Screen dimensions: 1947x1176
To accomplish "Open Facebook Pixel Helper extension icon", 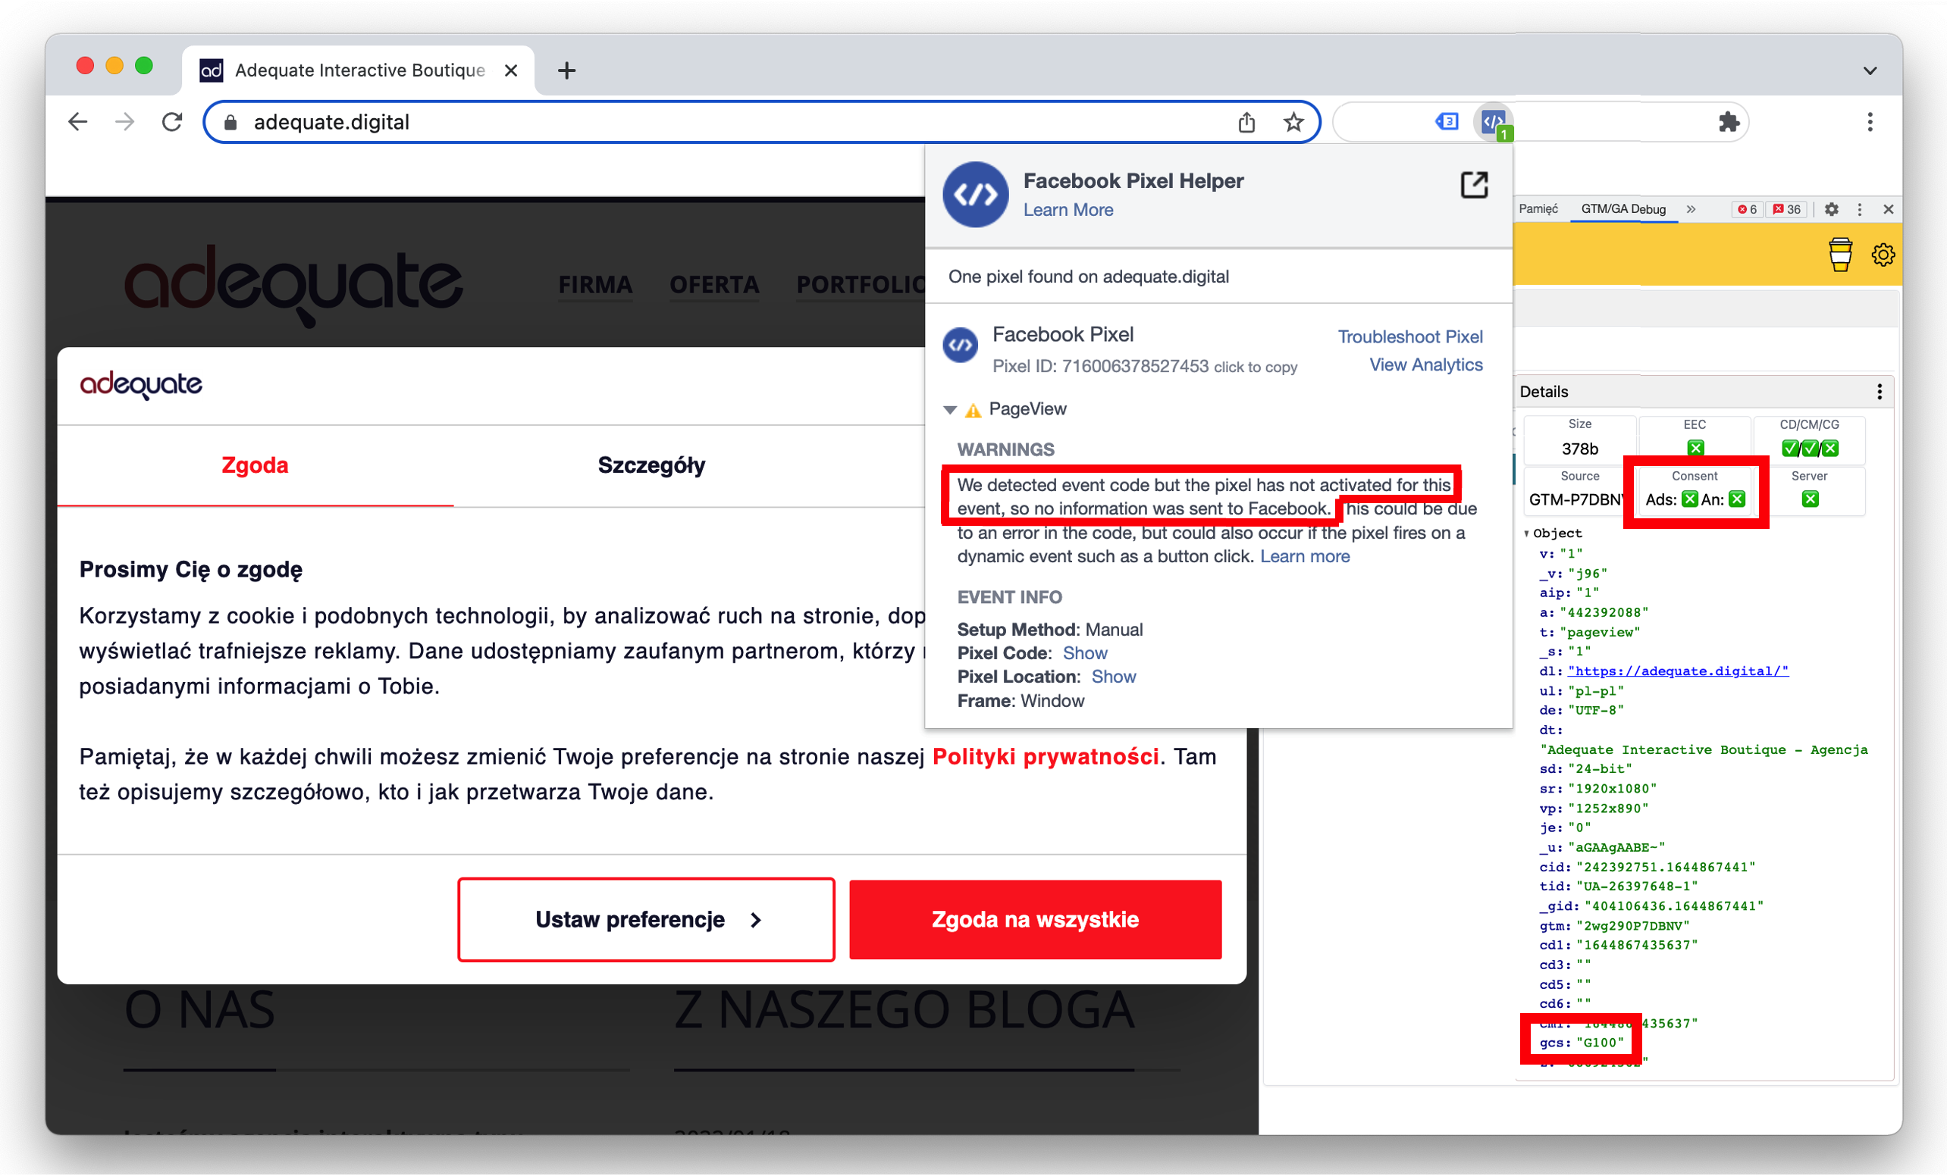I will pyautogui.click(x=1494, y=123).
